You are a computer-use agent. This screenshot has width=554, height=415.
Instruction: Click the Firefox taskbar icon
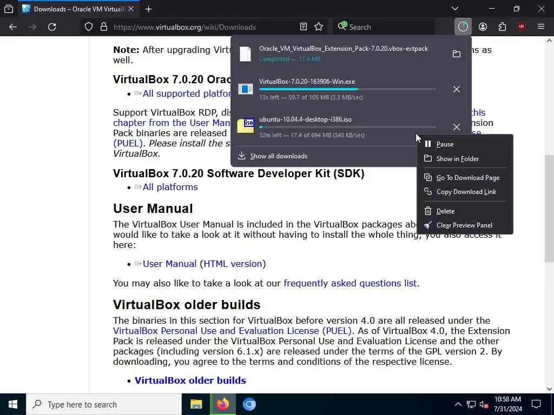tap(222, 404)
